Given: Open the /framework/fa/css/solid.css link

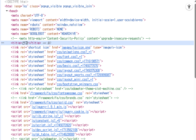Looking at the screenshot, I should tap(51, 102).
